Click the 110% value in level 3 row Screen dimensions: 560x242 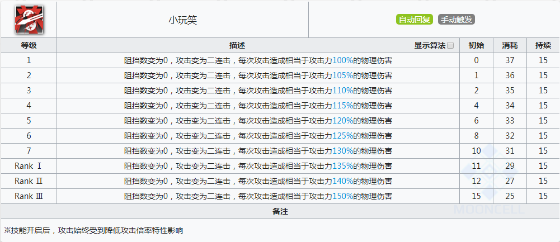(x=342, y=91)
